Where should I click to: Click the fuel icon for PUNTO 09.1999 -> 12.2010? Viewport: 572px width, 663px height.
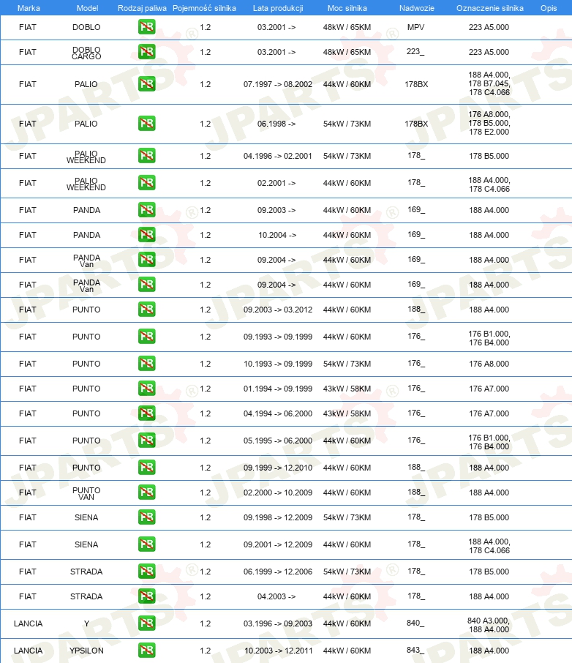point(147,468)
